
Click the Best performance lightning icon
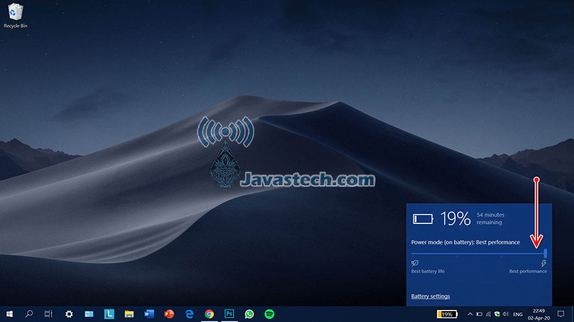(544, 263)
